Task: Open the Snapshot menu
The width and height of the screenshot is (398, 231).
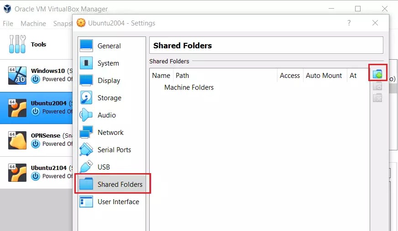Action: (63, 24)
